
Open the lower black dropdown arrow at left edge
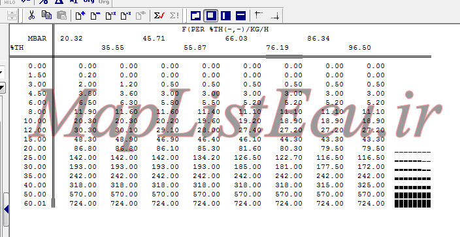(x=2, y=88)
